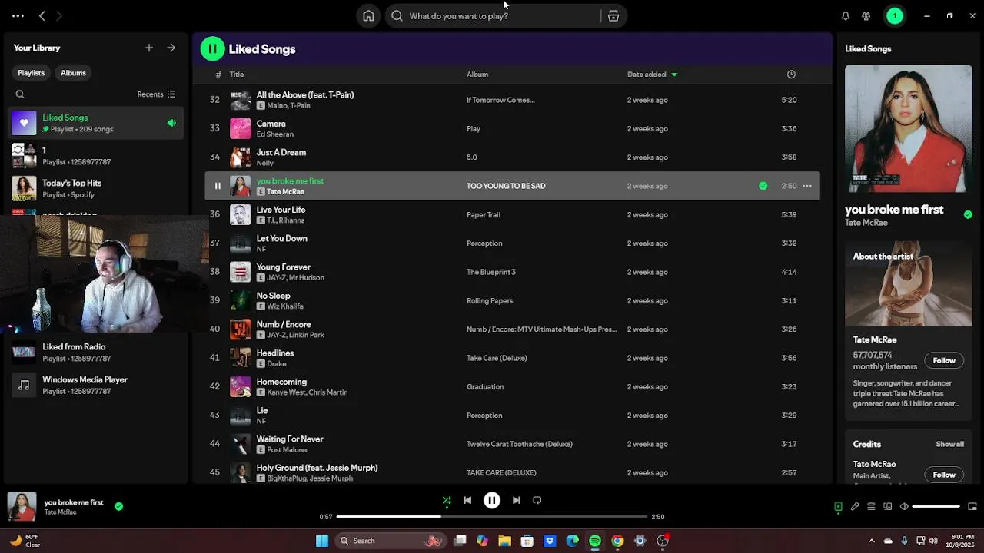
Task: Go back with the left arrow
Action: [42, 16]
